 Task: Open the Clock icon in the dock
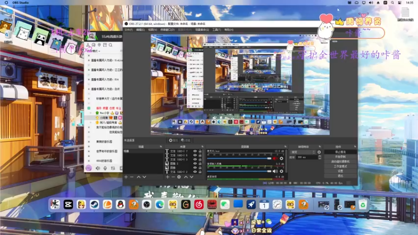coord(277,205)
